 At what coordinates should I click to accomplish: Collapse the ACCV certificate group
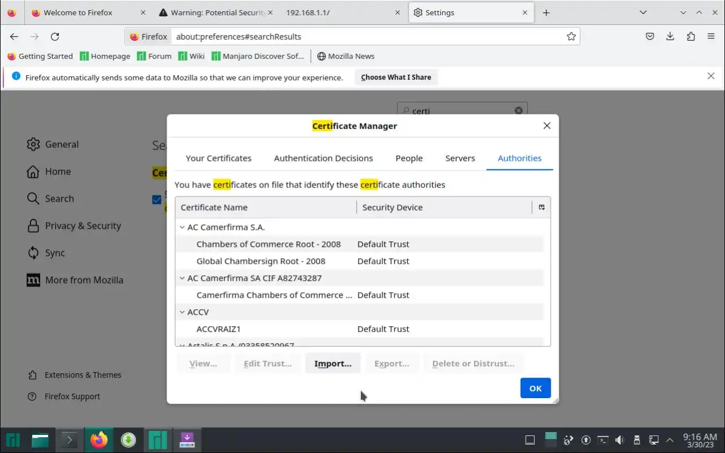click(x=182, y=312)
